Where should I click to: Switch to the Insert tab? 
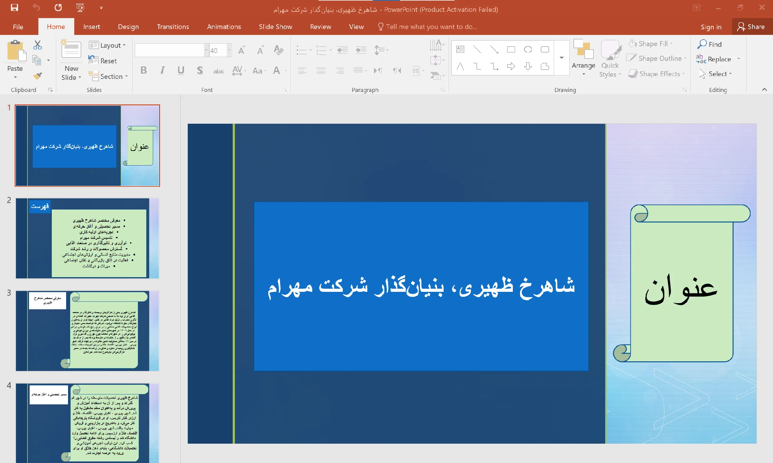(91, 27)
